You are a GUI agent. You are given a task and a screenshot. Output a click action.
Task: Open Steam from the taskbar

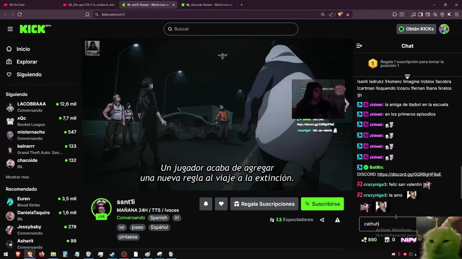click(x=112, y=254)
